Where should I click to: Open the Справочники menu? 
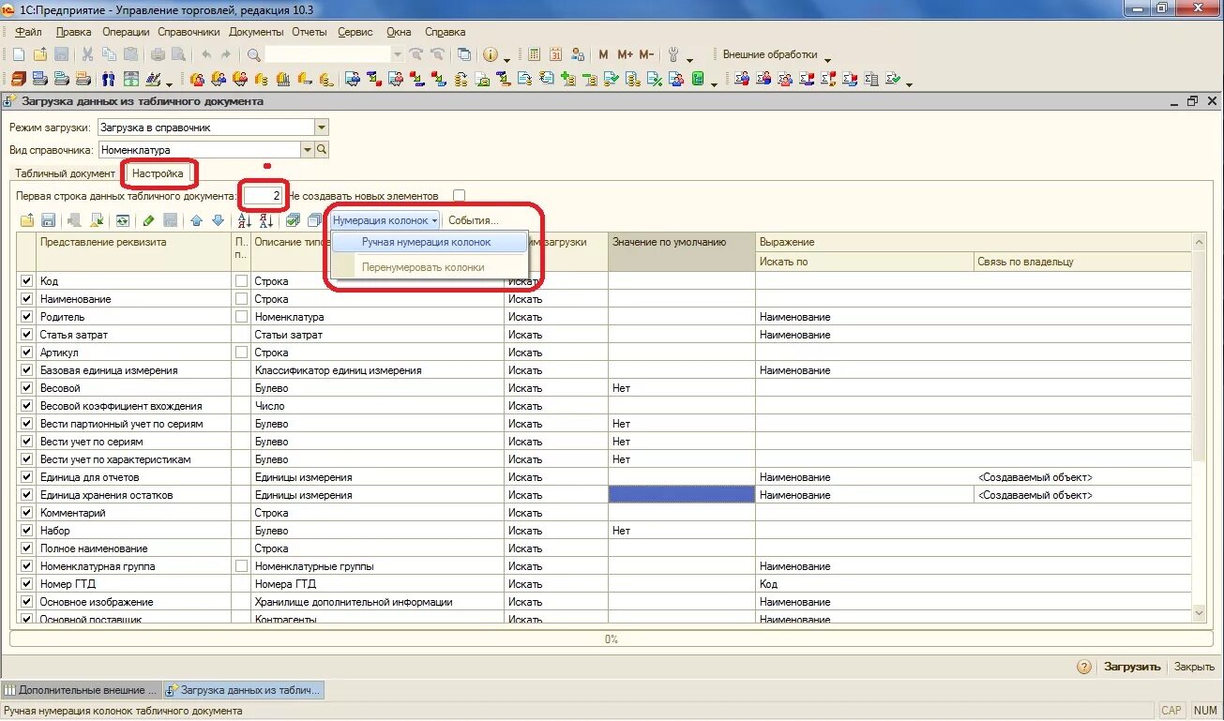pyautogui.click(x=189, y=32)
